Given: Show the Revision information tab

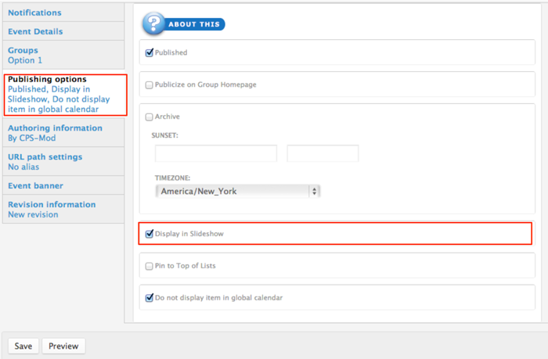Looking at the screenshot, I should pyautogui.click(x=52, y=205).
